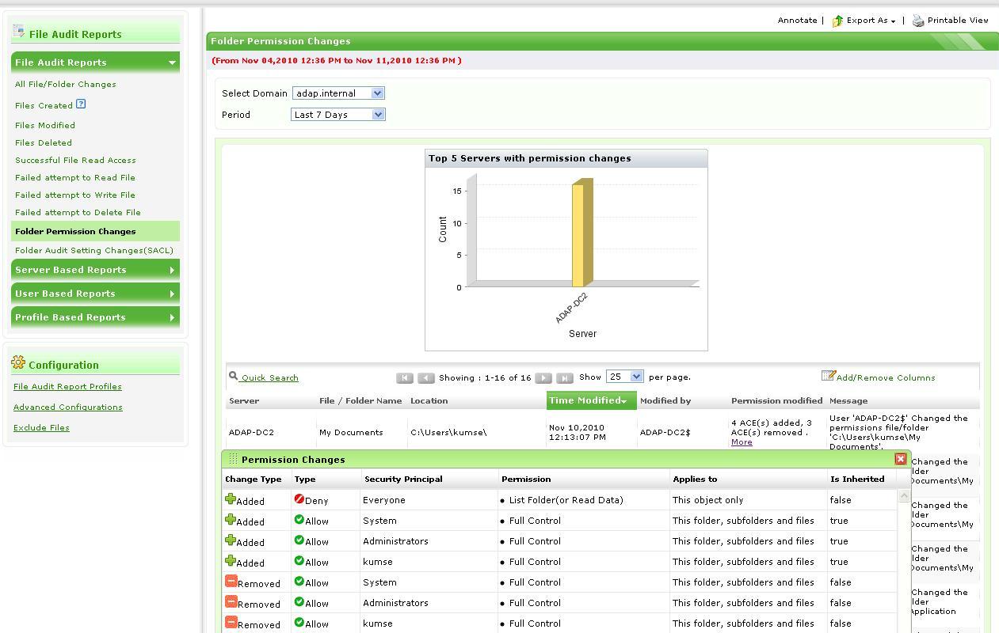
Task: Open File Audit Report Profiles link
Action: coord(67,387)
